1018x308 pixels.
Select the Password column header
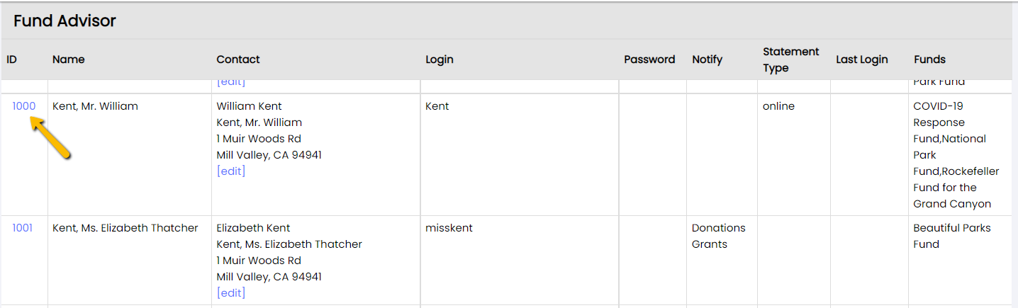(649, 59)
